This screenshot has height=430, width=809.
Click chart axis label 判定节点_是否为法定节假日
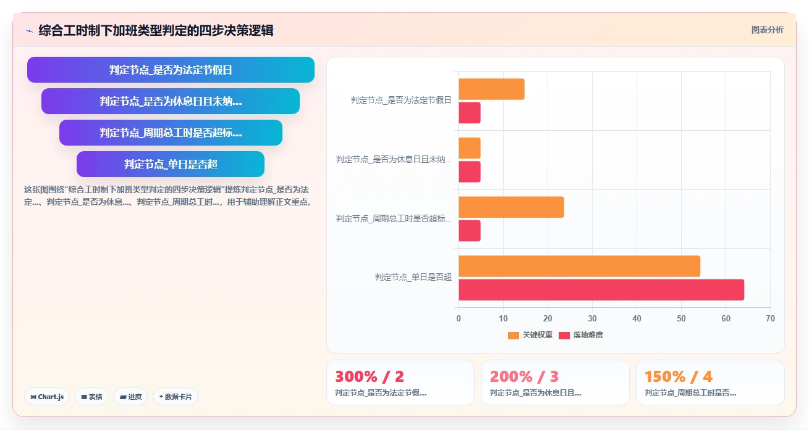click(401, 100)
